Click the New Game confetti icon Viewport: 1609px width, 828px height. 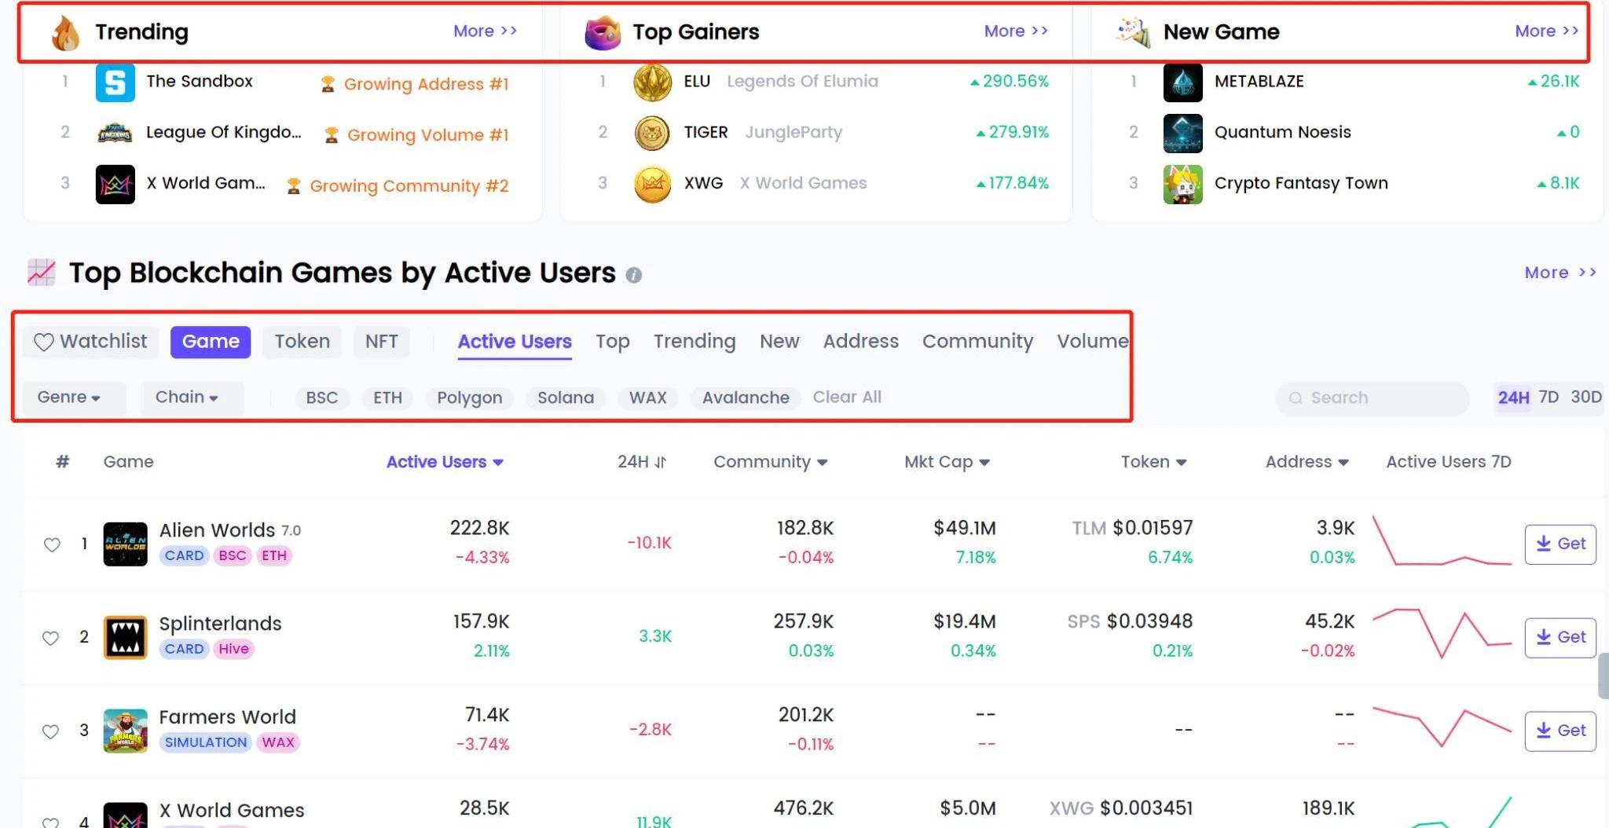(x=1134, y=32)
